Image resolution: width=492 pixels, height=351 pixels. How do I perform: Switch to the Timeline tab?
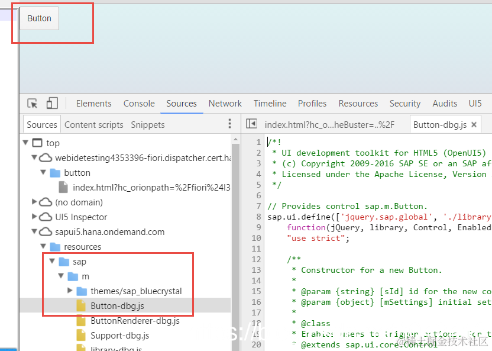(270, 104)
